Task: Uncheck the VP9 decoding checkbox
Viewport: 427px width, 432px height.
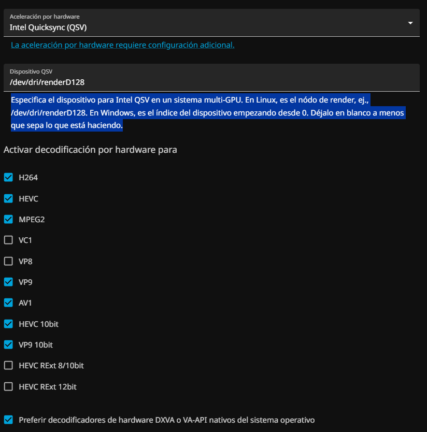Action: point(8,282)
